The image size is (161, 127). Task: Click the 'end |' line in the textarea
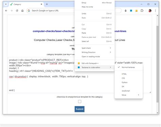12,90
